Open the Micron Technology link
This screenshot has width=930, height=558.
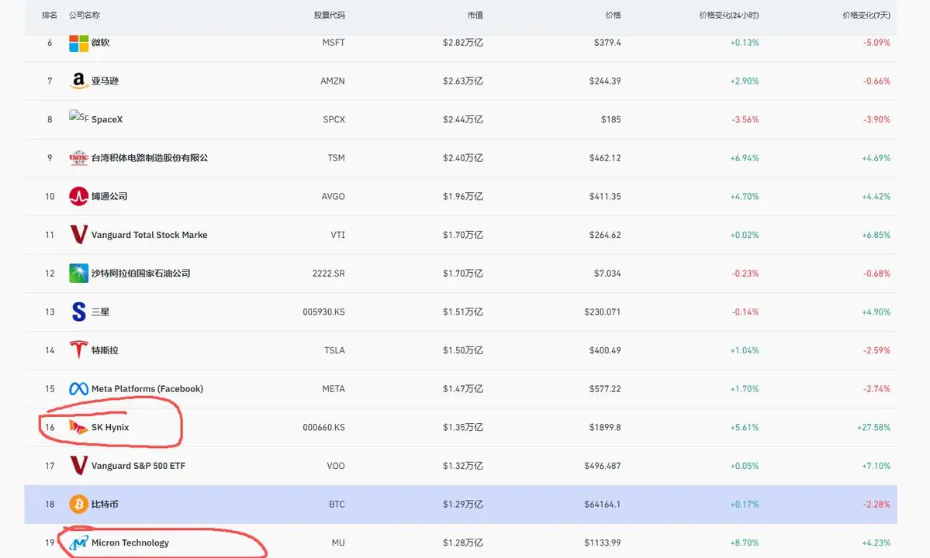coord(130,543)
